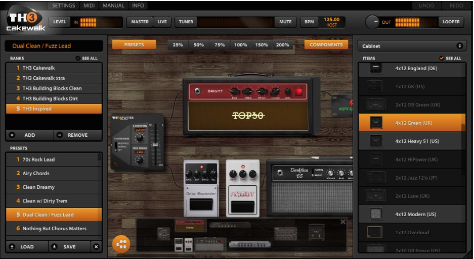Image resolution: width=474 pixels, height=259 pixels.
Task: Click the TOP30 amp volume knob
Action: (275, 91)
